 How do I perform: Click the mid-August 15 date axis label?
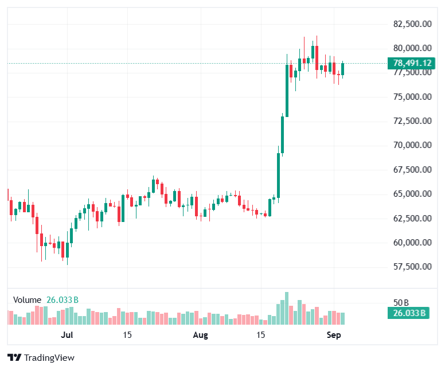click(261, 335)
